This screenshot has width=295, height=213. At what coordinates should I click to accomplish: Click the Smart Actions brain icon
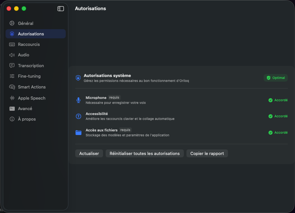point(12,87)
